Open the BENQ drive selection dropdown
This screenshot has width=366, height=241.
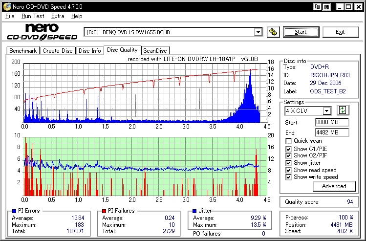258,32
